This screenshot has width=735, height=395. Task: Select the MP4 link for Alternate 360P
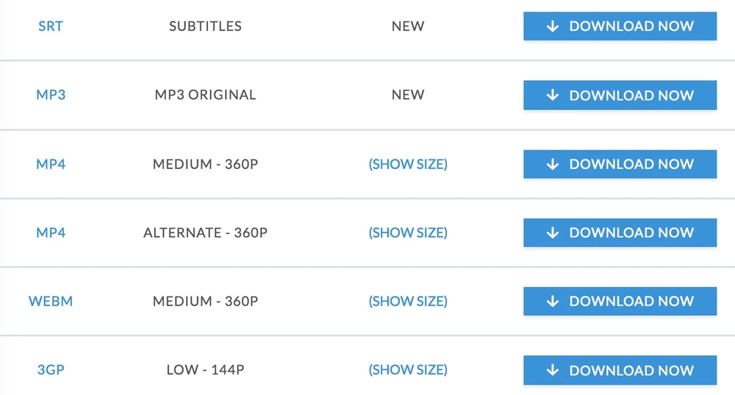point(51,233)
